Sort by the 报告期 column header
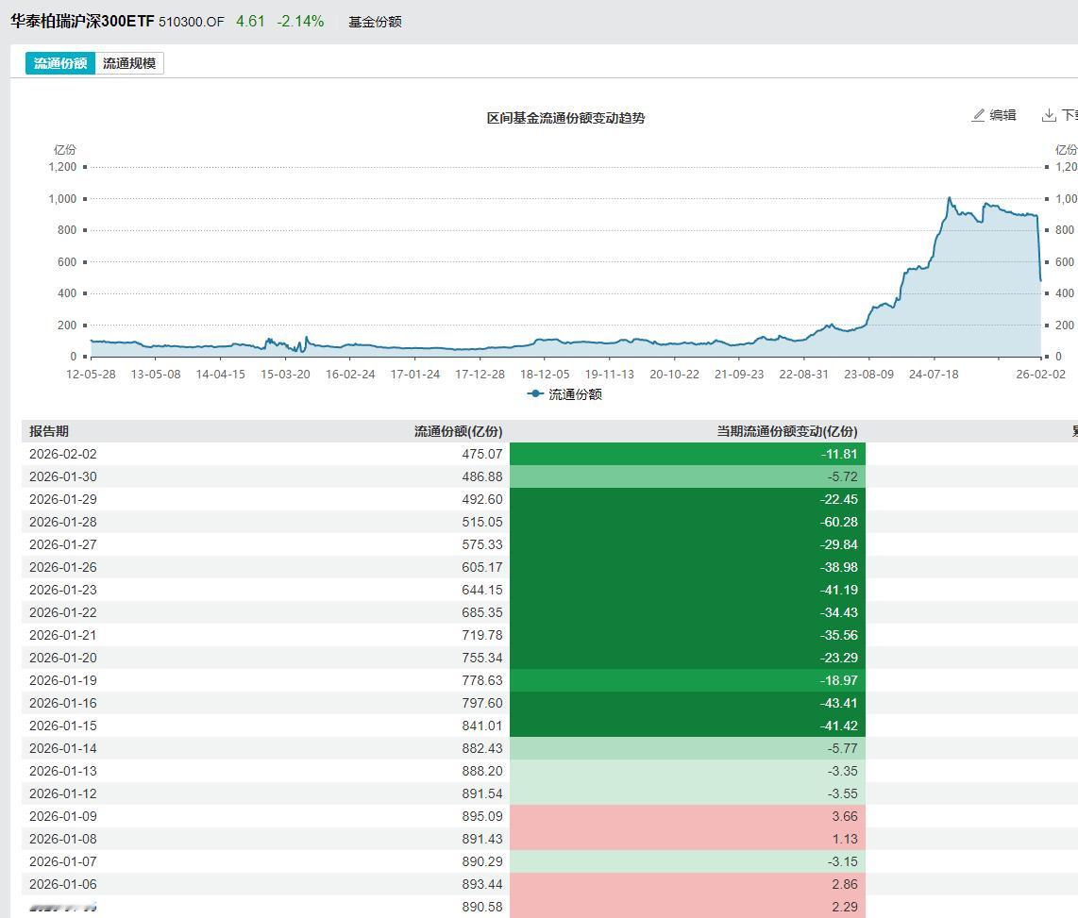Viewport: 1078px width, 918px height. pyautogui.click(x=49, y=431)
